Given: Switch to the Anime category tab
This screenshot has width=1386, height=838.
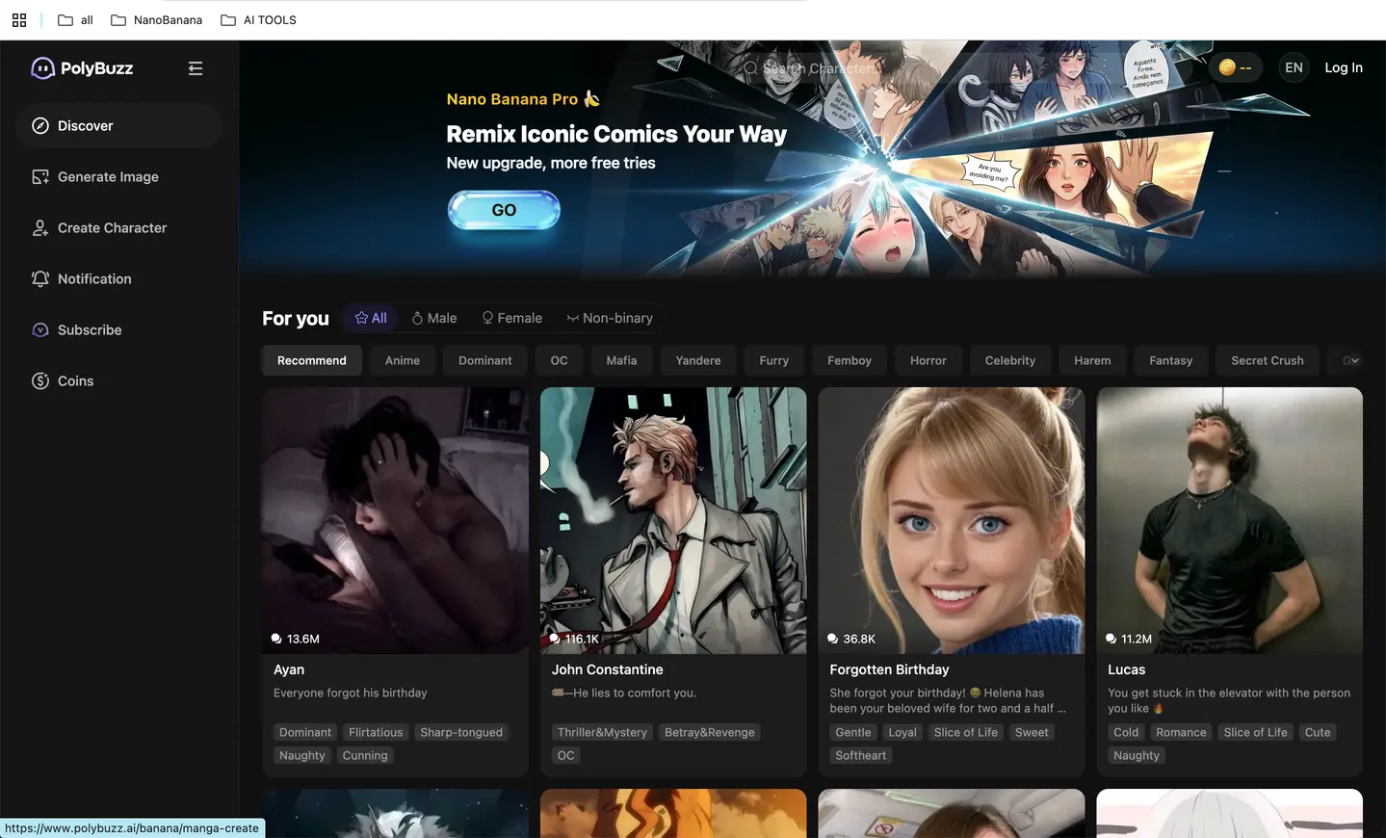Looking at the screenshot, I should click(402, 360).
